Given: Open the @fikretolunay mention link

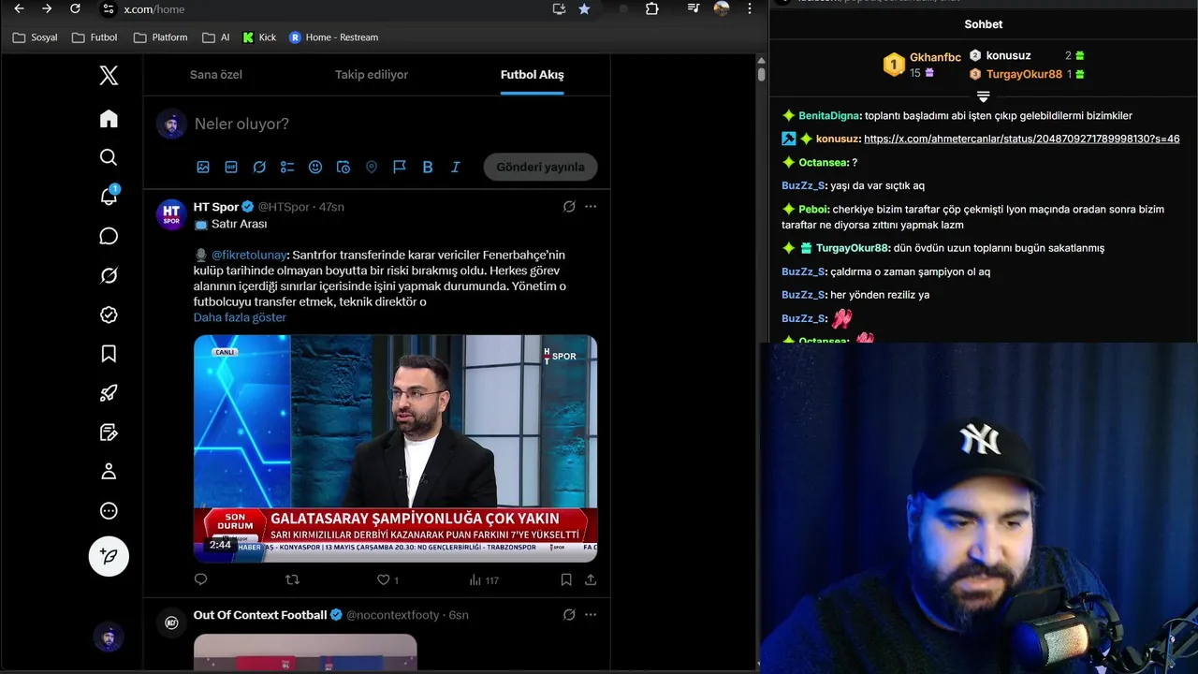Looking at the screenshot, I should click(x=249, y=255).
